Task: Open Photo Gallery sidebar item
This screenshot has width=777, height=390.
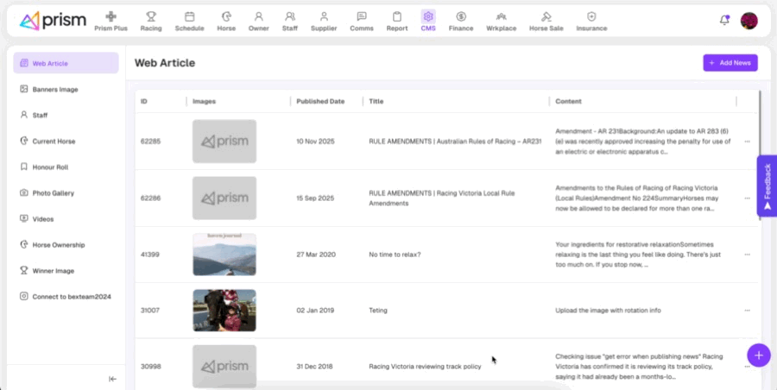Action: [53, 192]
